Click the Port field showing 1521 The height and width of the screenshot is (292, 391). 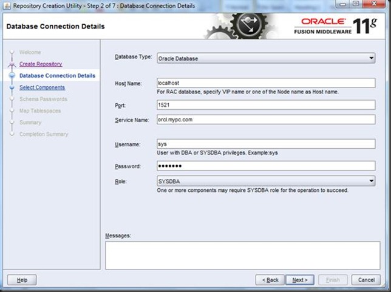click(x=266, y=105)
